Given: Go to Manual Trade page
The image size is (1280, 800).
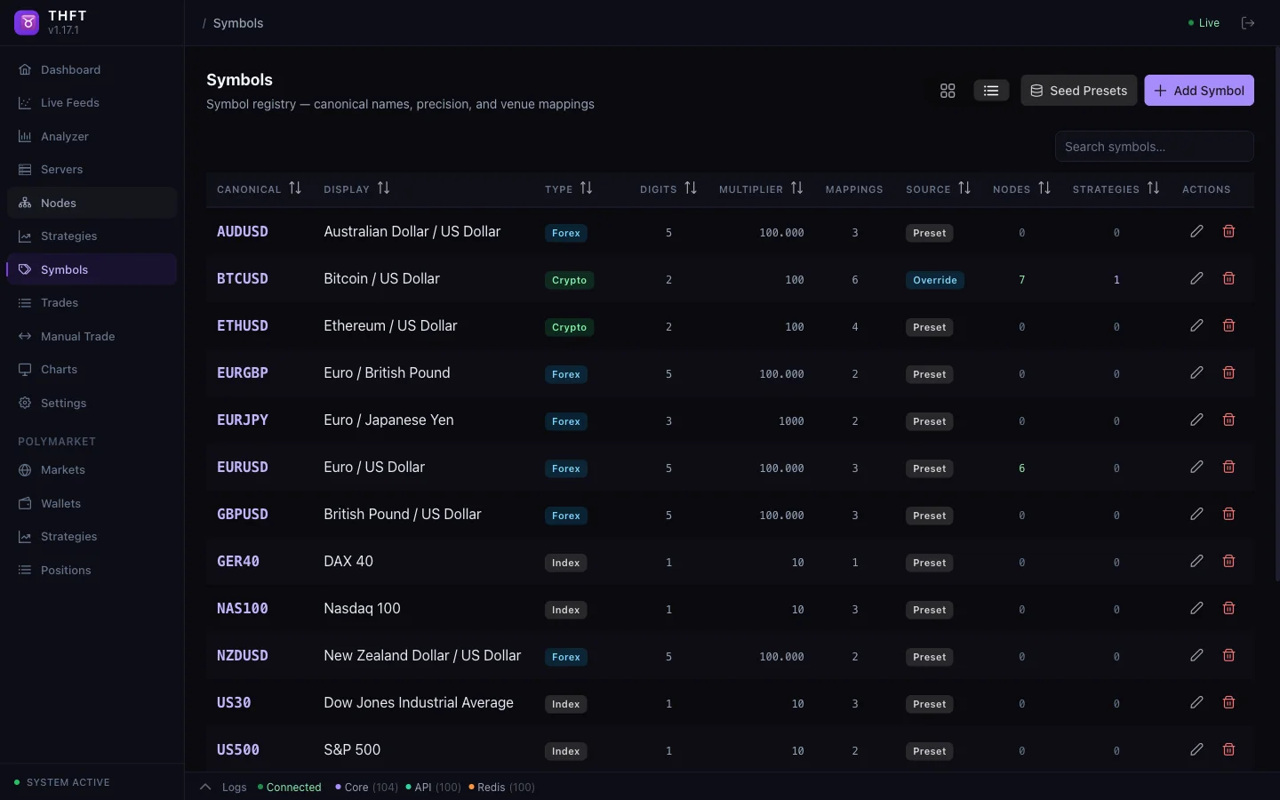Looking at the screenshot, I should [77, 336].
